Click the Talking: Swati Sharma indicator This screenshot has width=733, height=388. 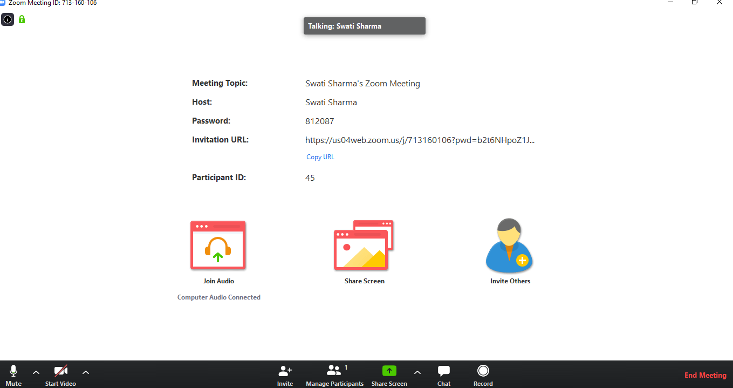(x=365, y=26)
